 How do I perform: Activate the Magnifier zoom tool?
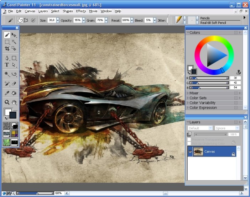pyautogui.click(x=7, y=102)
